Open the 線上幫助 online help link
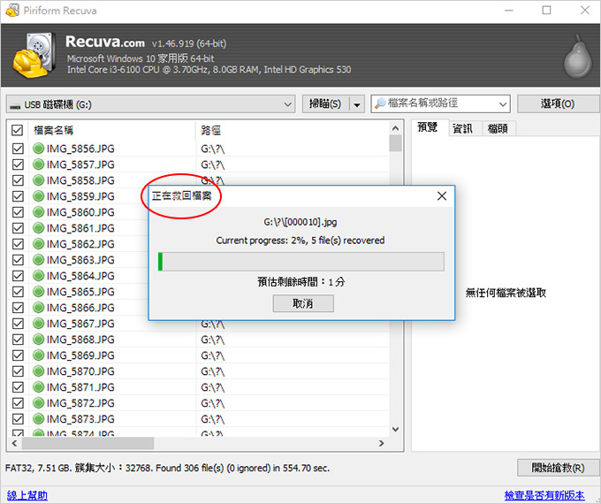Image resolution: width=601 pixels, height=504 pixels. 27,495
